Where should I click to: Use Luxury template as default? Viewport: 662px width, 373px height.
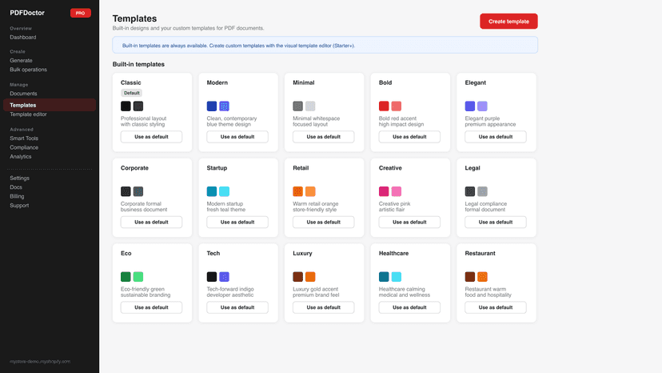pyautogui.click(x=323, y=307)
